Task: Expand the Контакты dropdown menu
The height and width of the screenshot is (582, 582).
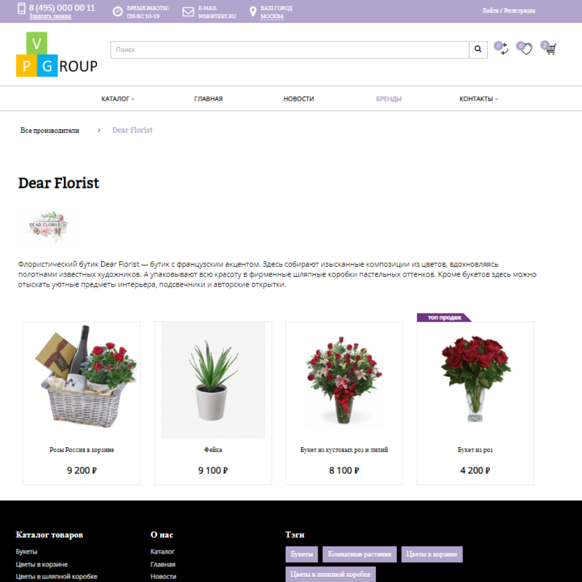Action: tap(479, 99)
